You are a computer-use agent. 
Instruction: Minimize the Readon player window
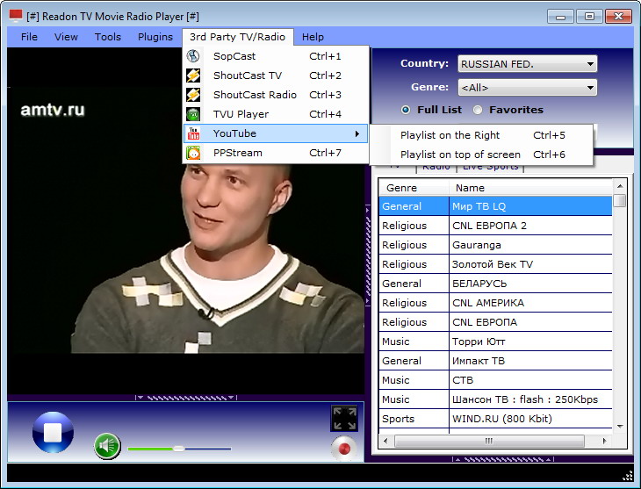click(560, 17)
